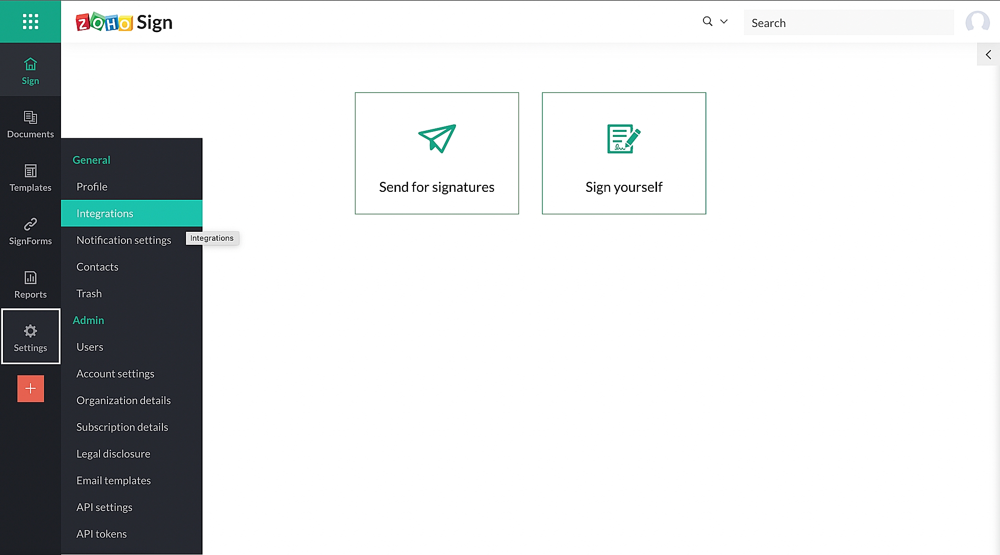Open Notification settings entry
This screenshot has height=555, width=1000.
[x=123, y=240]
